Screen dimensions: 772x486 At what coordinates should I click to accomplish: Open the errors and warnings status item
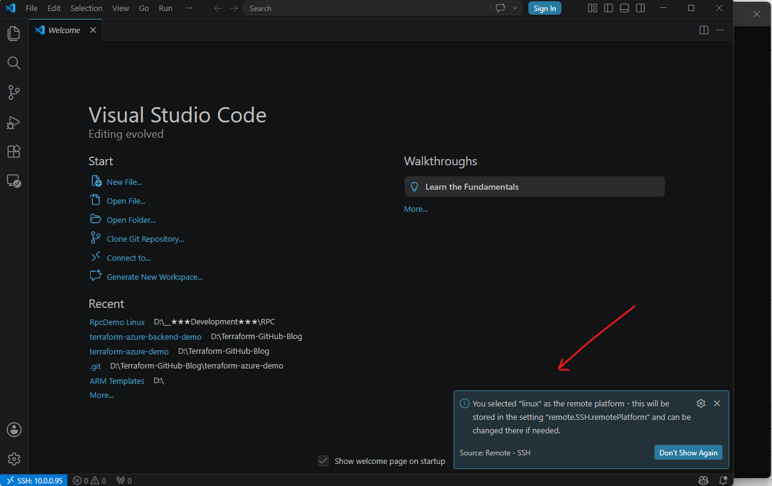point(89,480)
